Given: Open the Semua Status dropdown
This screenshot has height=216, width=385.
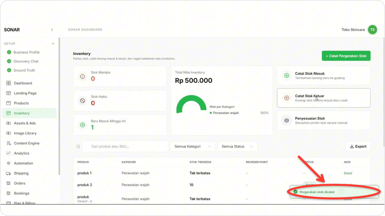Looking at the screenshot, I should (x=237, y=146).
